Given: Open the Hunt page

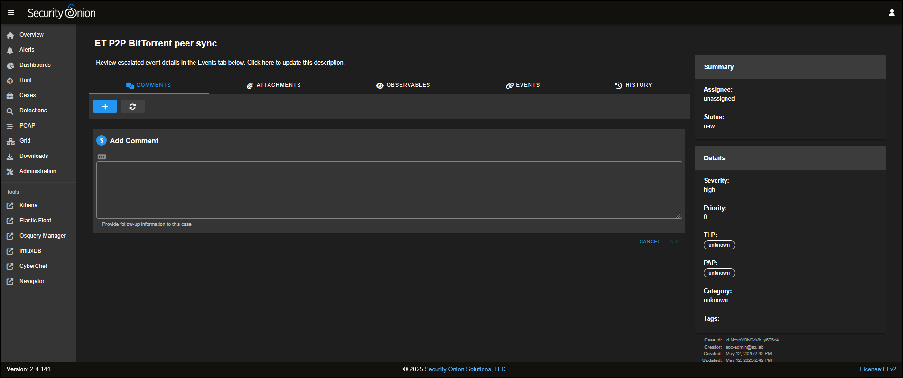Looking at the screenshot, I should 26,80.
